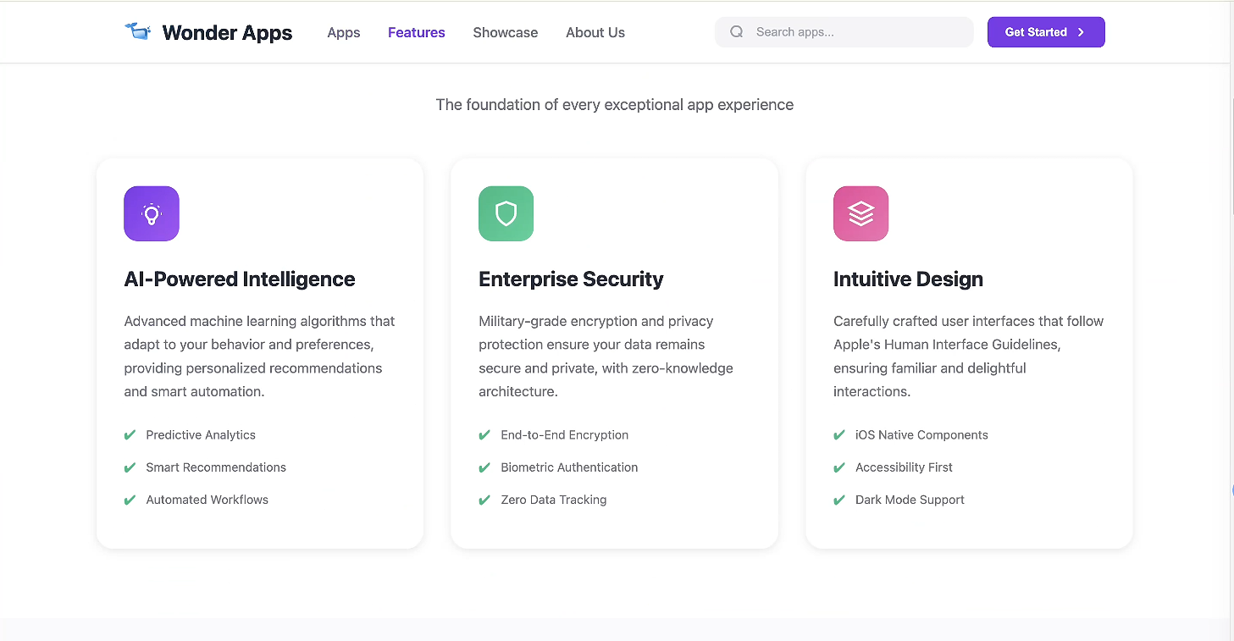Click the checkmark beside iOS Native Components
The width and height of the screenshot is (1234, 641).
click(x=839, y=435)
